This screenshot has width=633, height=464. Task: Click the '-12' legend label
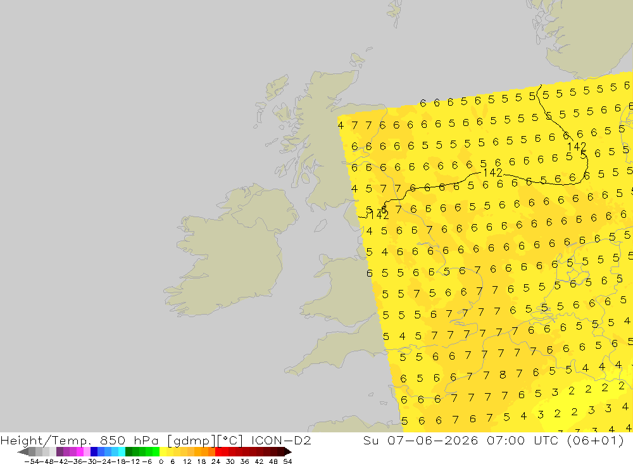click(132, 461)
